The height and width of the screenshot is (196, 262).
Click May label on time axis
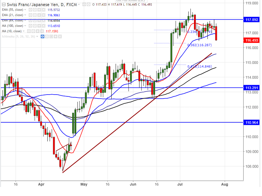[84, 184]
